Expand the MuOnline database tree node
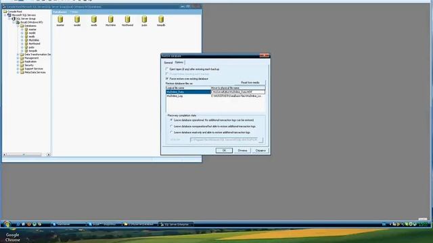This screenshot has width=433, height=243. (x=22, y=40)
